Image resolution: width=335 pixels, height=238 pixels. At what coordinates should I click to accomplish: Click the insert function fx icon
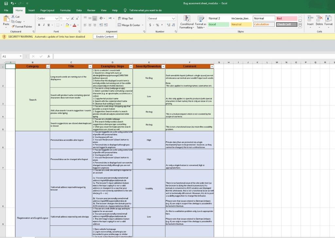(49, 56)
